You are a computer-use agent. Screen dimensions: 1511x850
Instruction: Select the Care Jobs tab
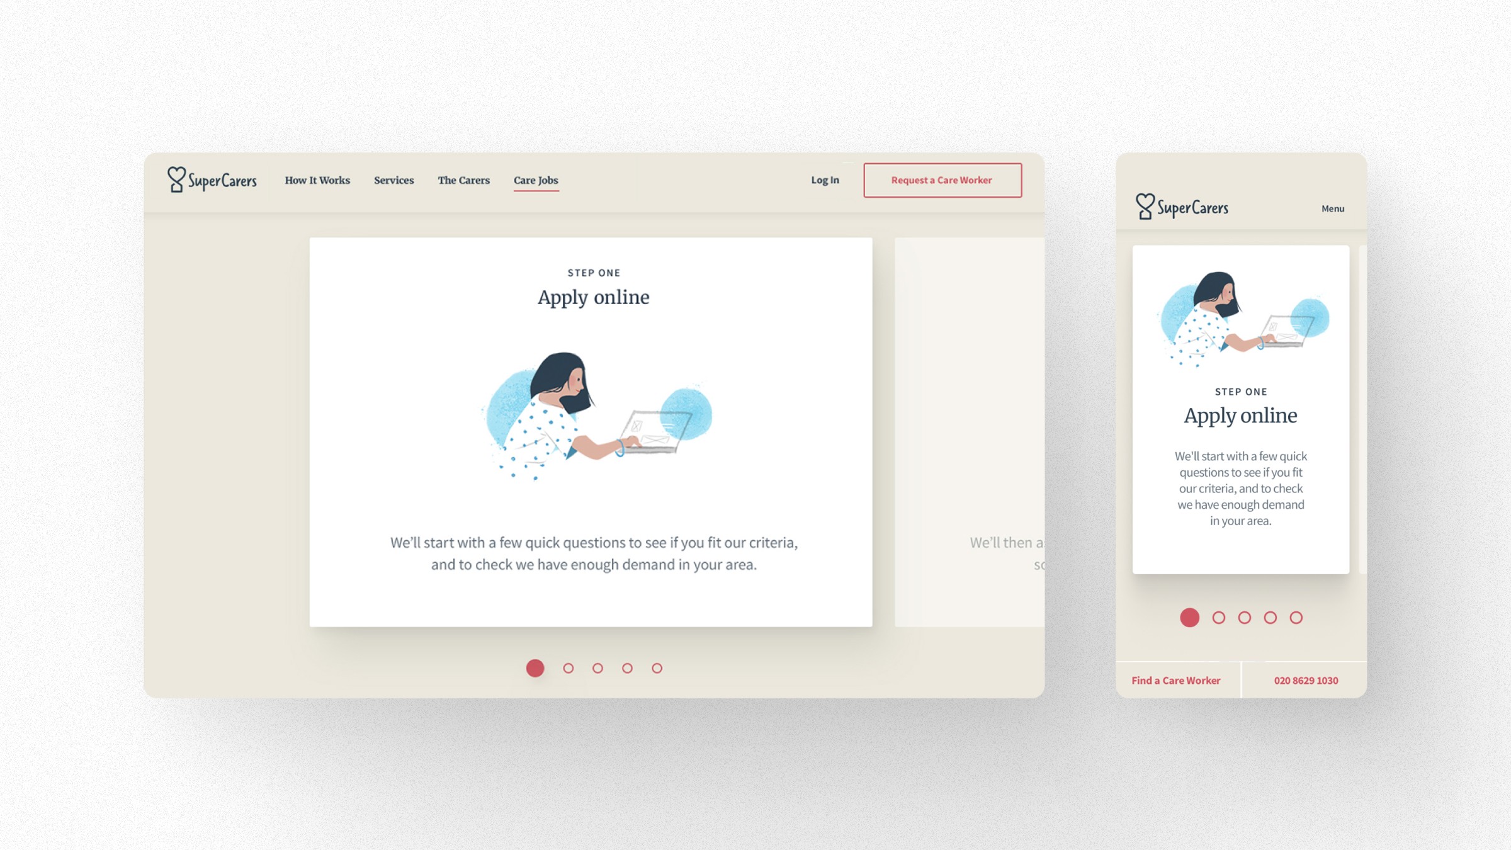(x=536, y=181)
